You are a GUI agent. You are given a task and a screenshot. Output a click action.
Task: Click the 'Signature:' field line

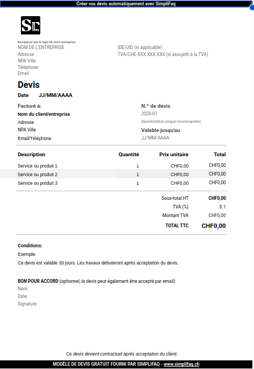pos(27,304)
